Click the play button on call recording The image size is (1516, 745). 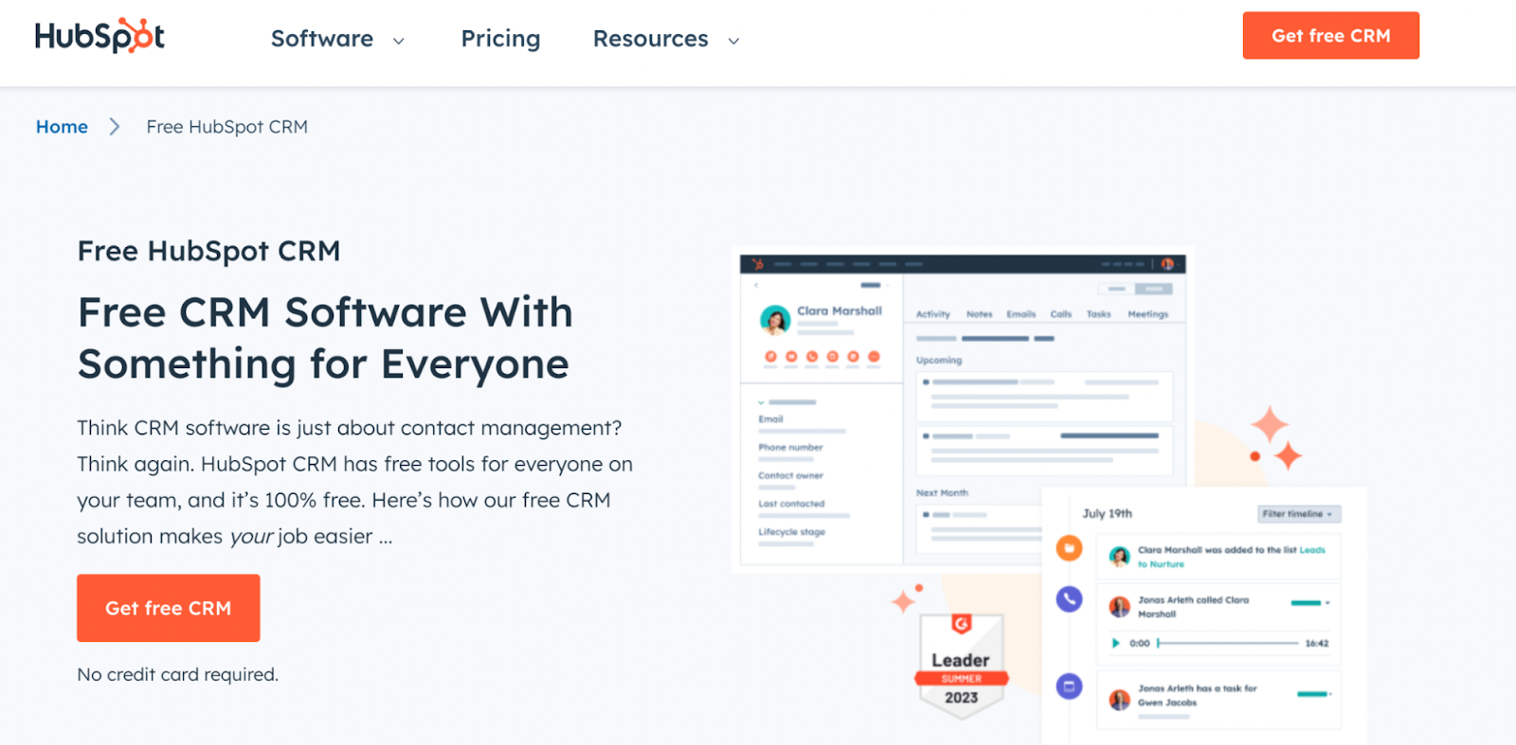coord(1115,643)
